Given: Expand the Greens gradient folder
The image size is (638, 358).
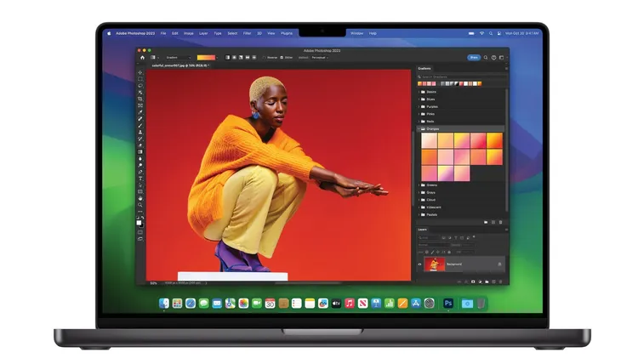Looking at the screenshot, I should (x=419, y=185).
